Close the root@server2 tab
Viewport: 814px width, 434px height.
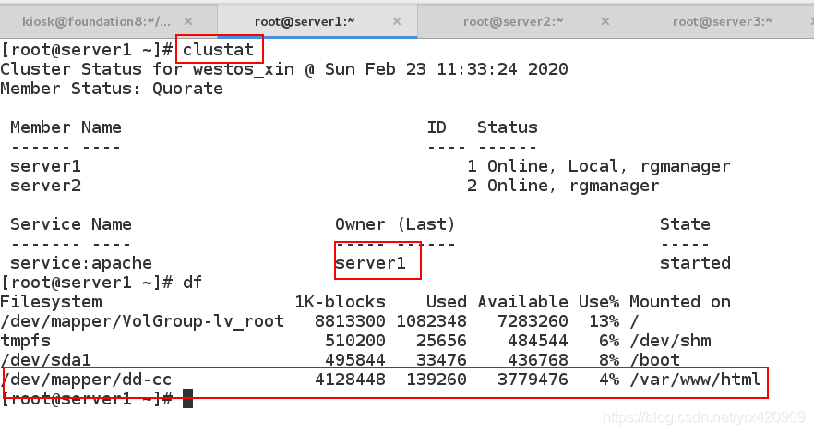605,21
